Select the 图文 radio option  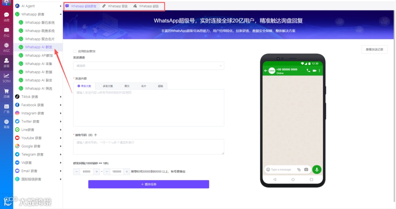coord(122,86)
